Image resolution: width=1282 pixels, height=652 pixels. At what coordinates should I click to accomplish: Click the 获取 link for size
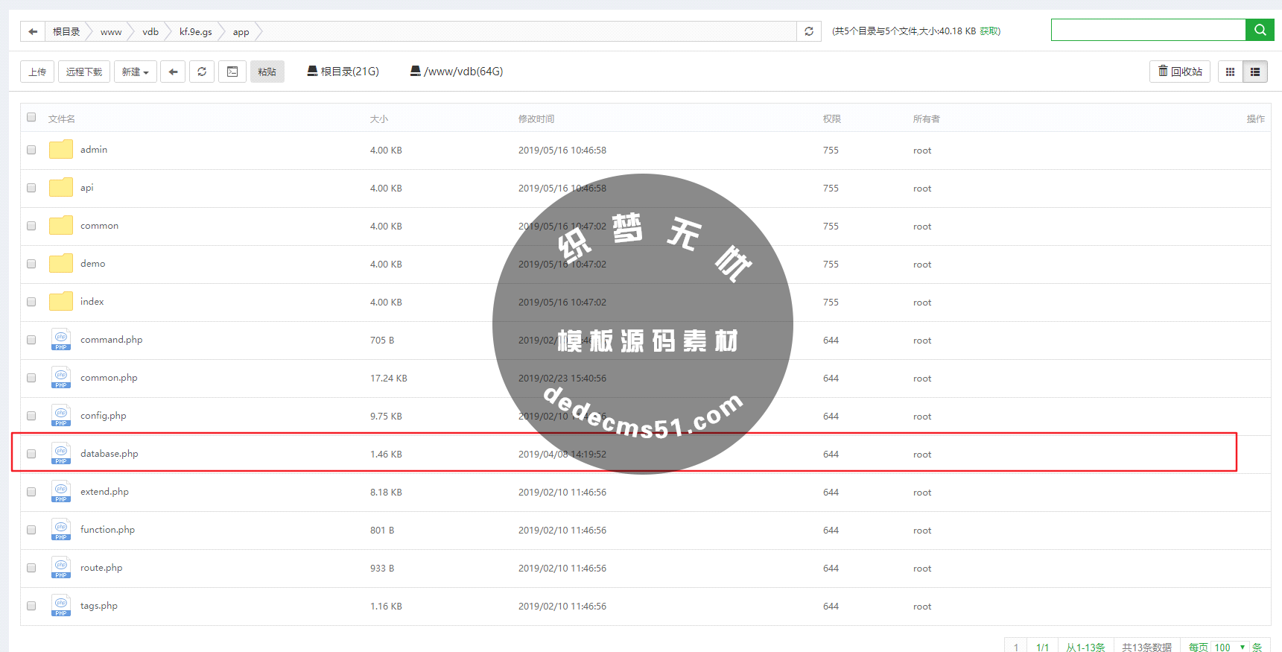click(x=989, y=31)
